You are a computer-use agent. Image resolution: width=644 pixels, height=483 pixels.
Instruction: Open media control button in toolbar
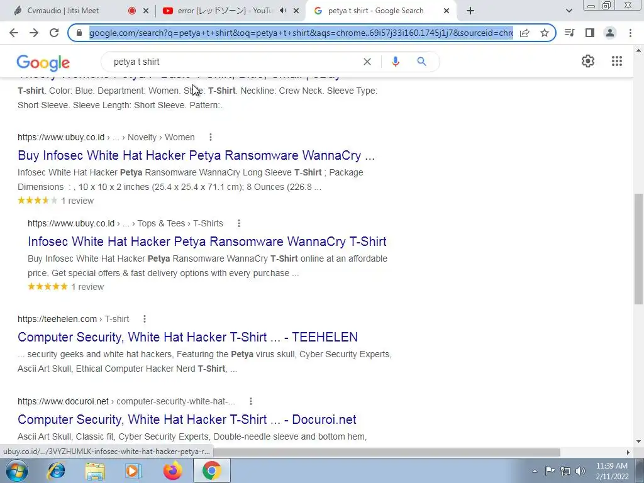pos(569,33)
